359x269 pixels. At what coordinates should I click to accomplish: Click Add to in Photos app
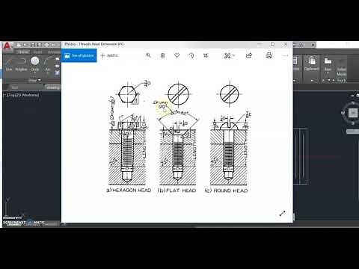point(109,55)
